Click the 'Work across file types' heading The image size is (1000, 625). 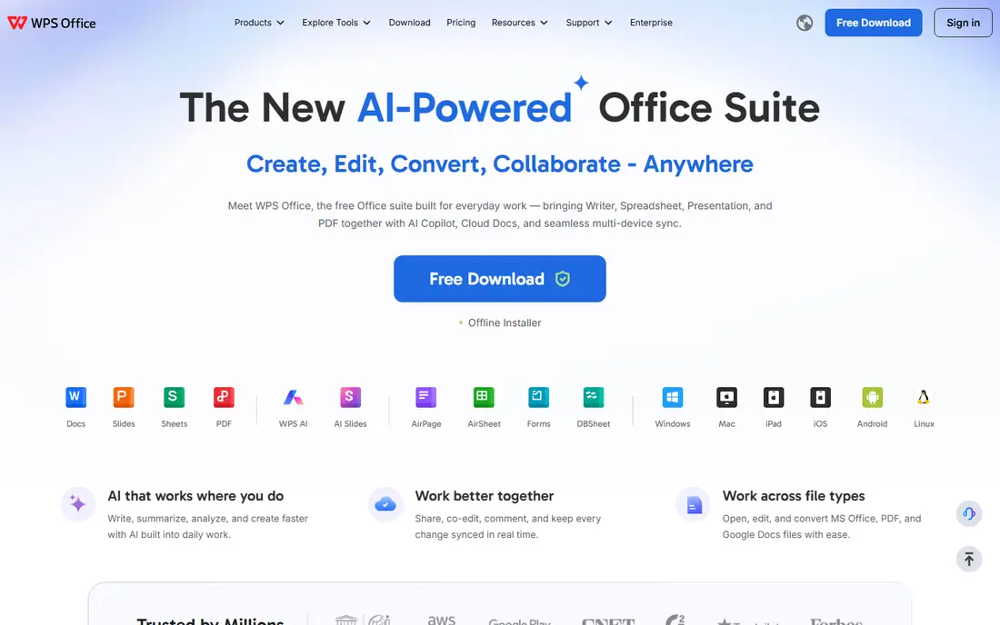[794, 496]
